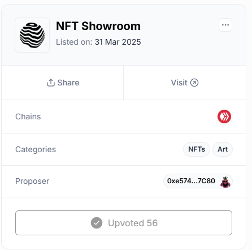Select the Art category tag

[x=223, y=149]
